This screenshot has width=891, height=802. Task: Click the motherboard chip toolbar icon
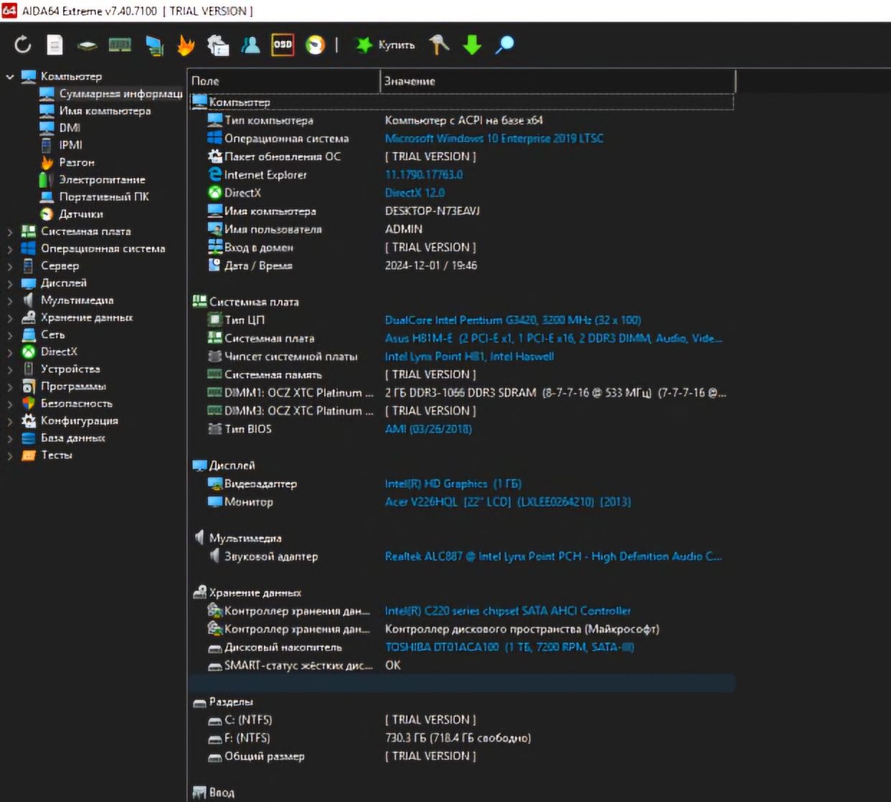coord(87,45)
